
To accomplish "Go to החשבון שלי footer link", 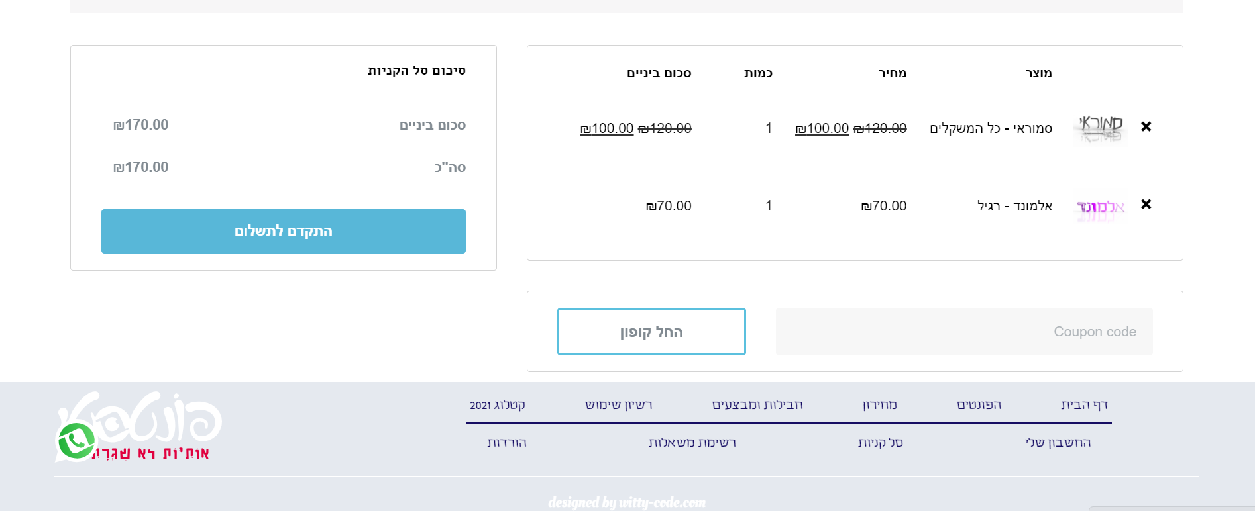I will [x=1058, y=442].
